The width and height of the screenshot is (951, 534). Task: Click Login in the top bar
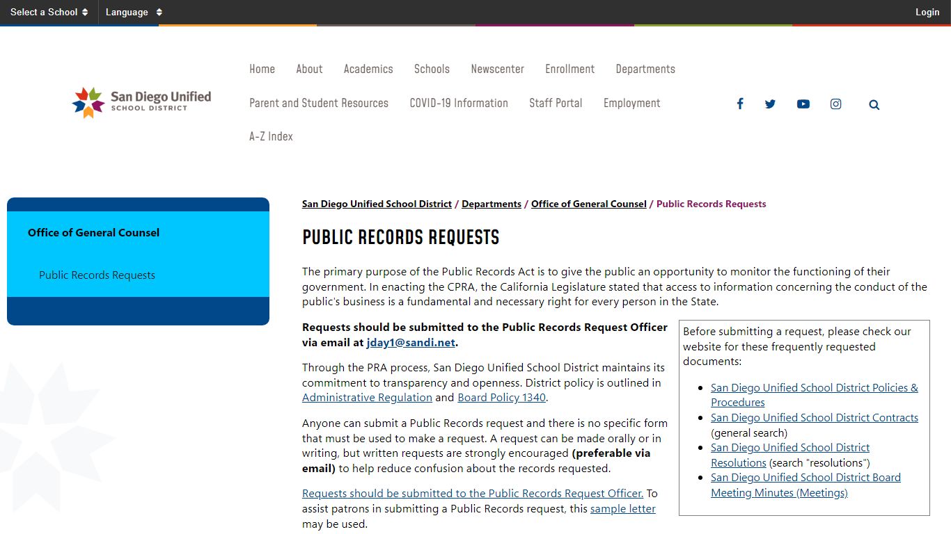click(927, 12)
